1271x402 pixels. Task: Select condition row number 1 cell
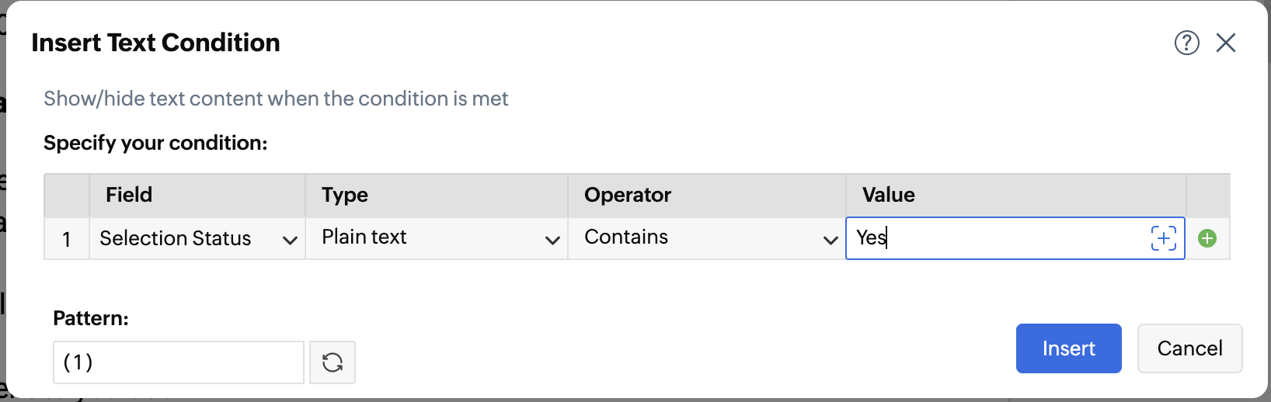click(67, 239)
